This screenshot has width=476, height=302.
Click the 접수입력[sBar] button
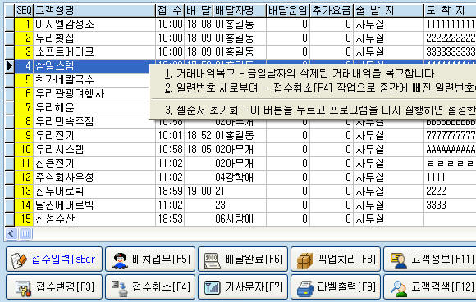[x=54, y=259]
